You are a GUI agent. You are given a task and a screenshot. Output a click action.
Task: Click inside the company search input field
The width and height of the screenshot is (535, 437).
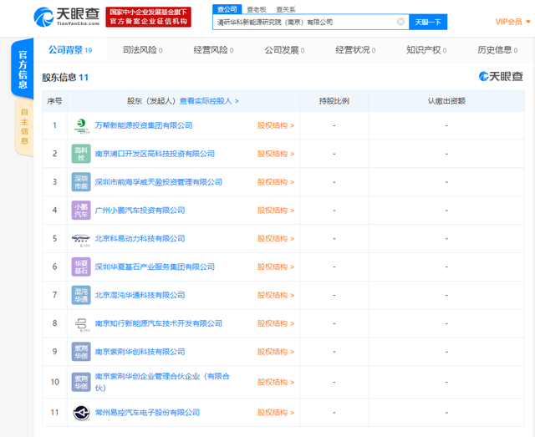point(305,22)
